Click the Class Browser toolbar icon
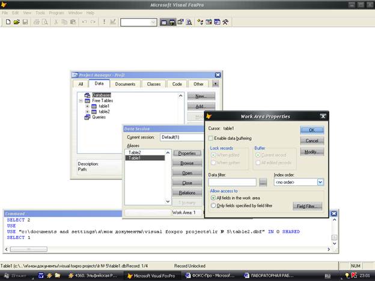Viewport: 375px width, 281px height. [200, 22]
